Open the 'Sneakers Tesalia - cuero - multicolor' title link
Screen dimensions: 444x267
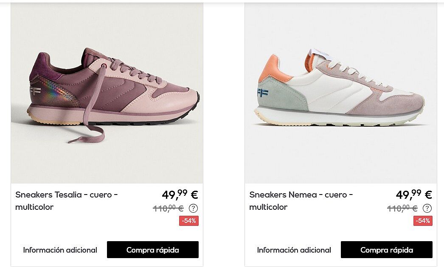(67, 201)
